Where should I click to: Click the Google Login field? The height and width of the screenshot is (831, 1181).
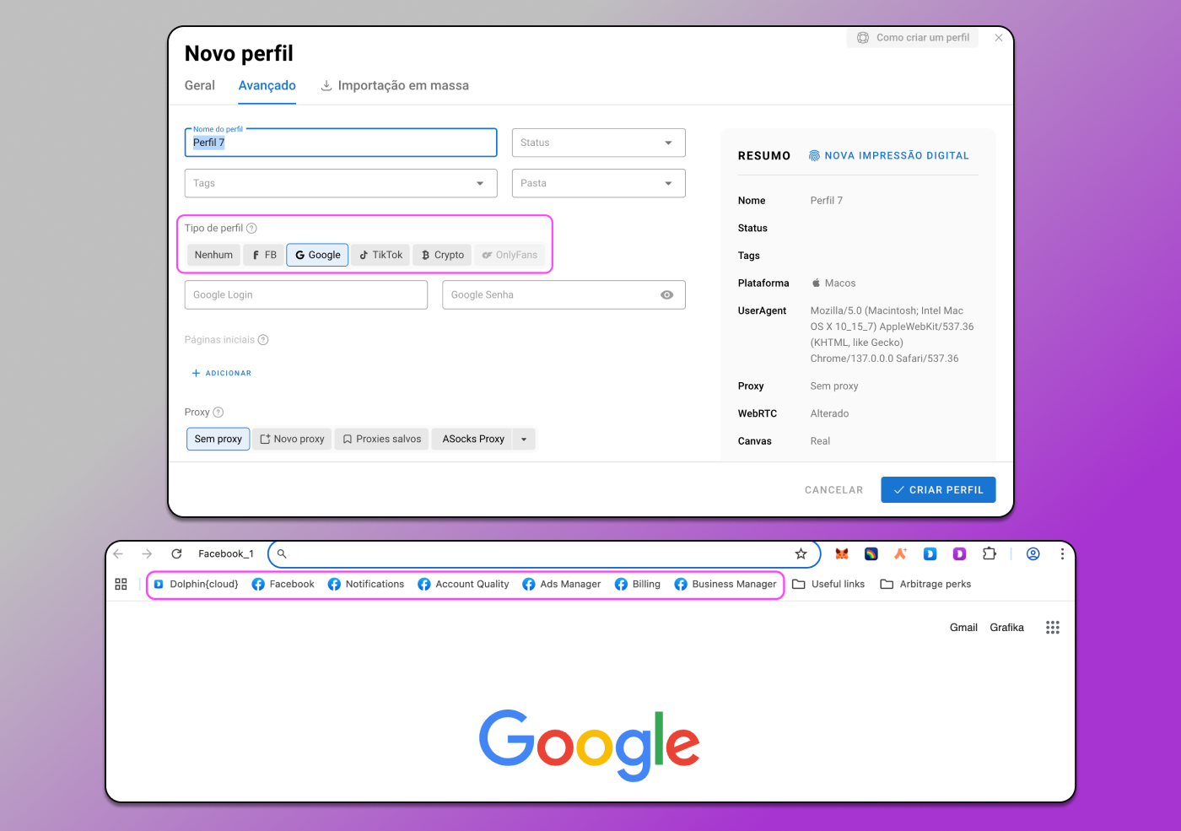pyautogui.click(x=306, y=295)
